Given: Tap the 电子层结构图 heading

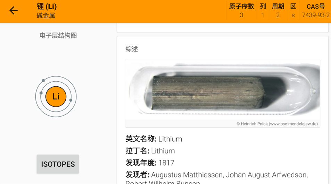Looking at the screenshot, I should pyautogui.click(x=58, y=36).
